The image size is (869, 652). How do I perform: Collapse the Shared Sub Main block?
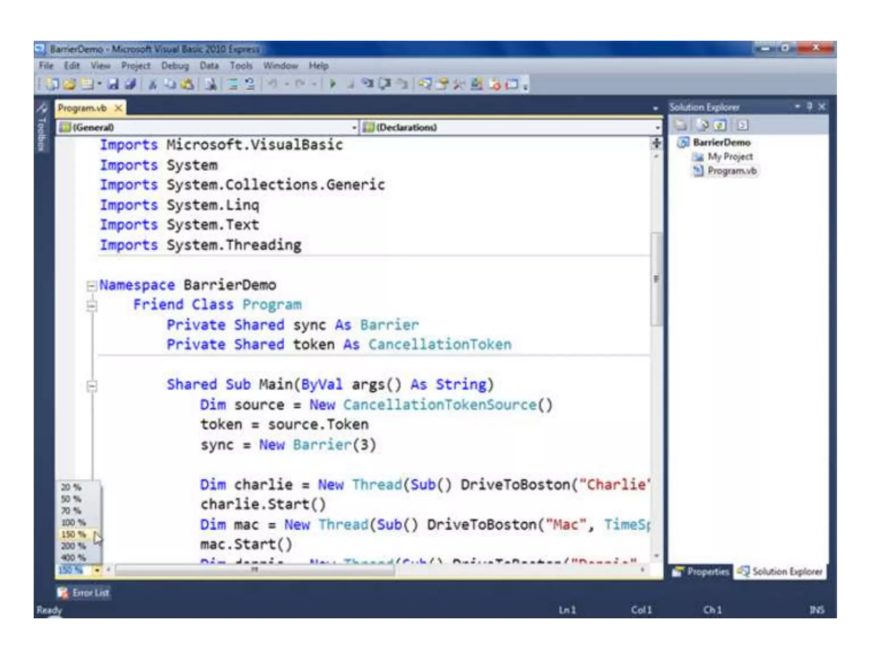pyautogui.click(x=91, y=386)
